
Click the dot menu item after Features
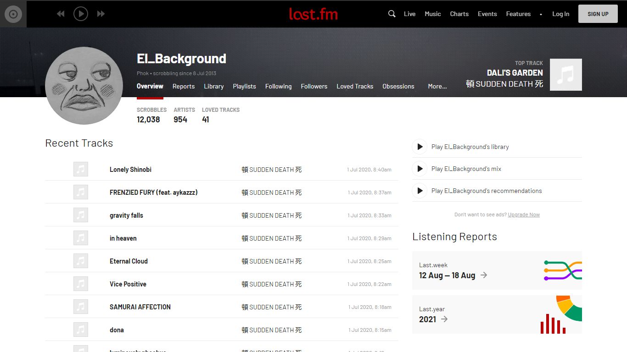pos(541,14)
